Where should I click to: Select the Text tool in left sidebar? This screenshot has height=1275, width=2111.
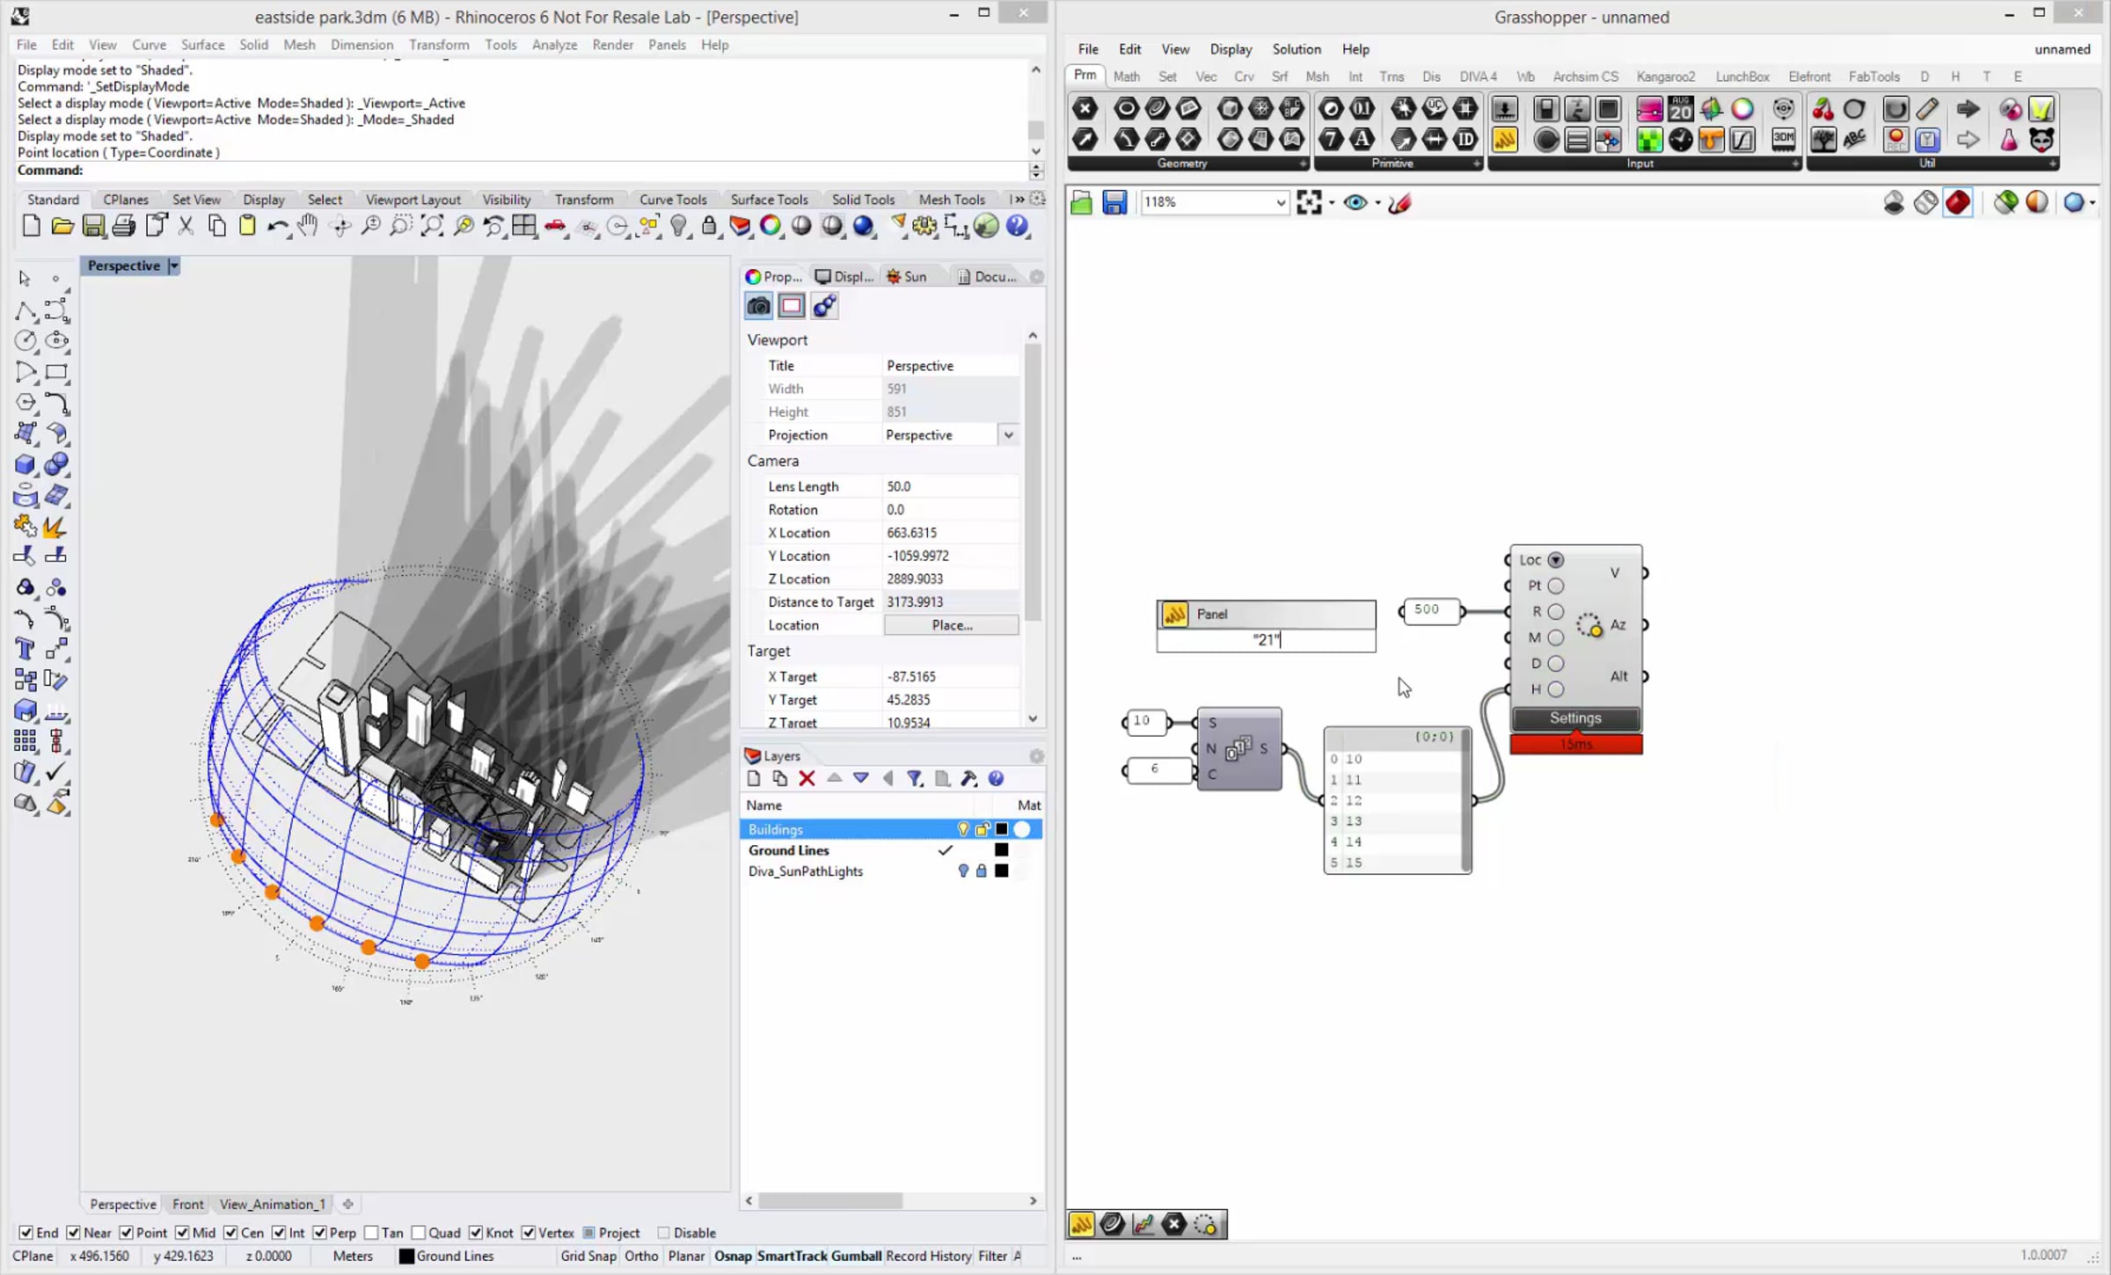(x=26, y=649)
